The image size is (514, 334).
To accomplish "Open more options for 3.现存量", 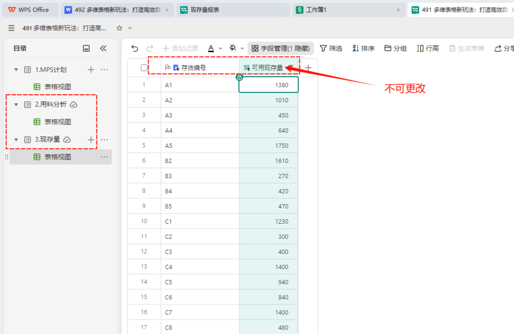I will click(104, 140).
